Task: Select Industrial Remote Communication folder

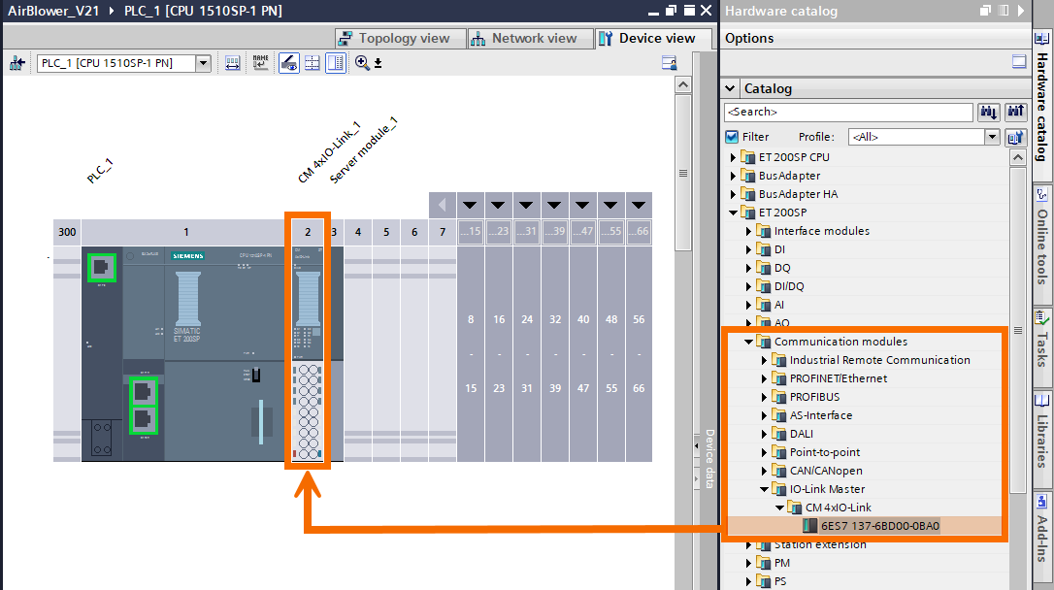Action: [x=879, y=360]
